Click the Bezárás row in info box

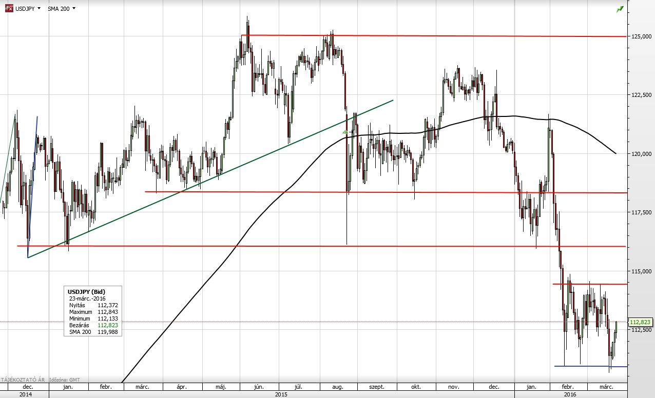coord(93,325)
